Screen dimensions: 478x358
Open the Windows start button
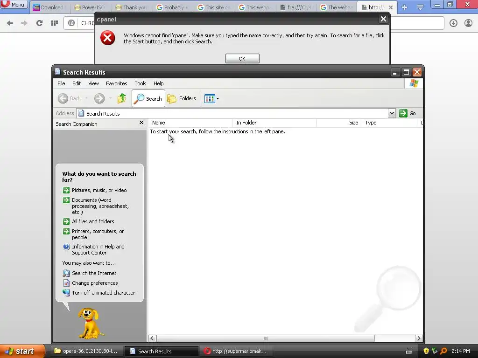22,351
